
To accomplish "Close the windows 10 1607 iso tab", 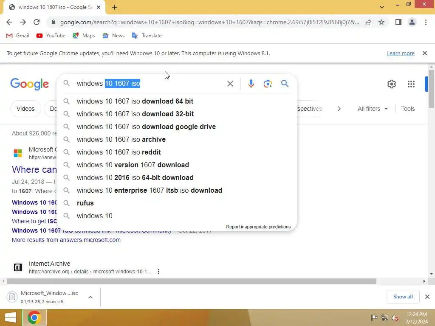I will pos(99,8).
